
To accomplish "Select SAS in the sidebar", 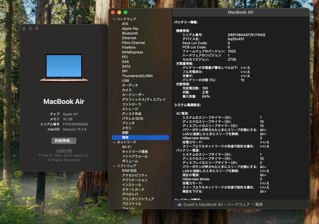I will [125, 62].
